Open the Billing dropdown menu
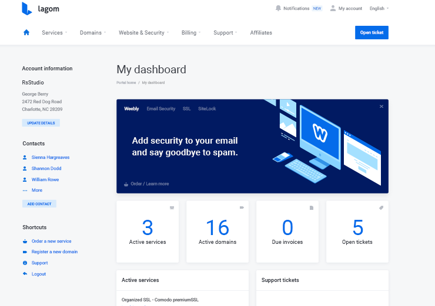Screen dimensions: 435x306 coord(191,33)
